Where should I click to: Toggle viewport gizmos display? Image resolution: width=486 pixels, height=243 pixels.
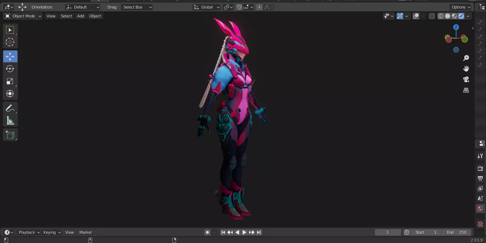400,16
